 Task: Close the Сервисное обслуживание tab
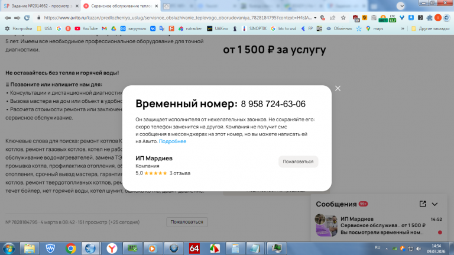157,6
